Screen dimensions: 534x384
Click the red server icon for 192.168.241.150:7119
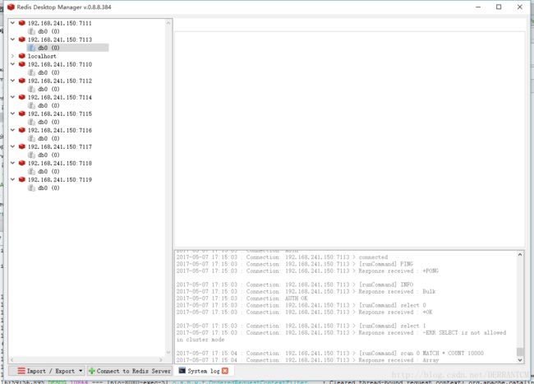[22, 179]
